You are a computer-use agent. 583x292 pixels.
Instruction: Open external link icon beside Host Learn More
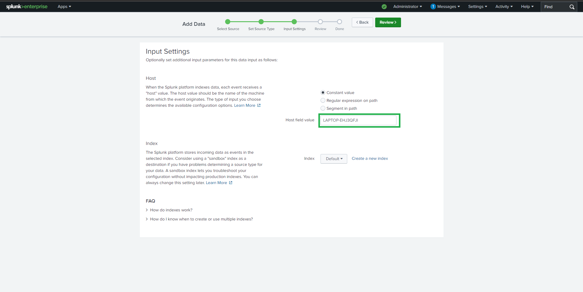(259, 106)
